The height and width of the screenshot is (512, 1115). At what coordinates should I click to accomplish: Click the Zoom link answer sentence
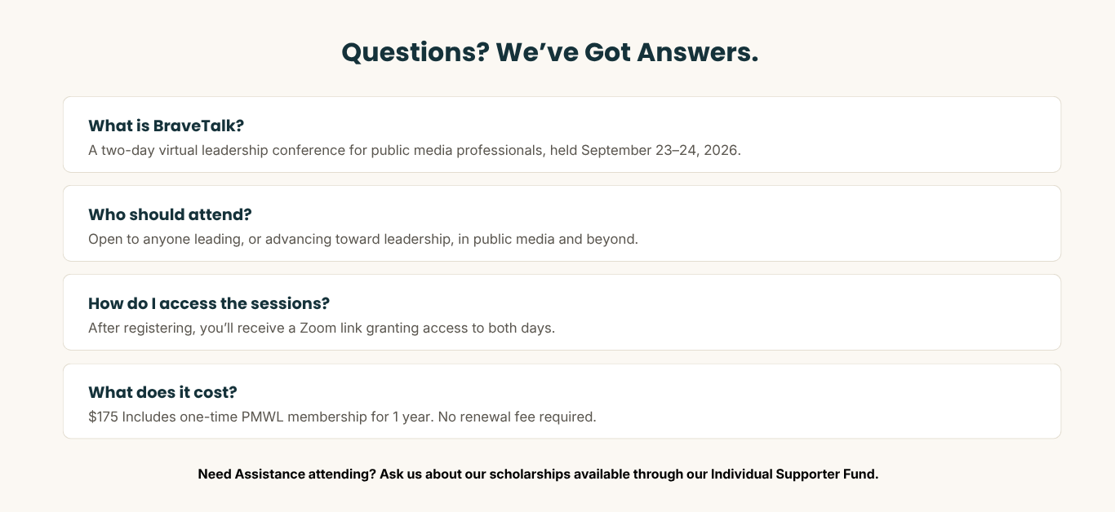tap(322, 329)
